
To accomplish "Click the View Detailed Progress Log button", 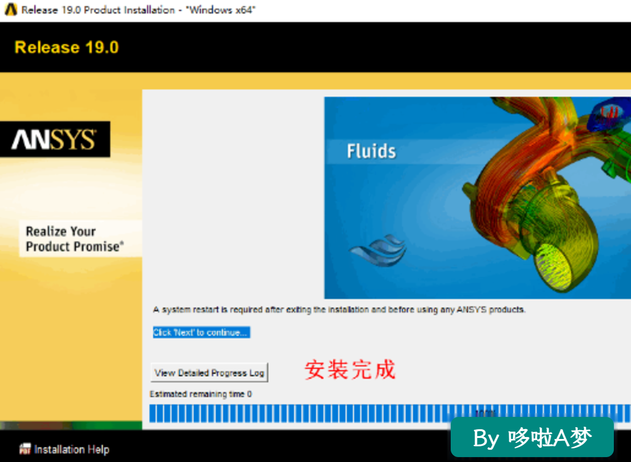I will click(209, 373).
